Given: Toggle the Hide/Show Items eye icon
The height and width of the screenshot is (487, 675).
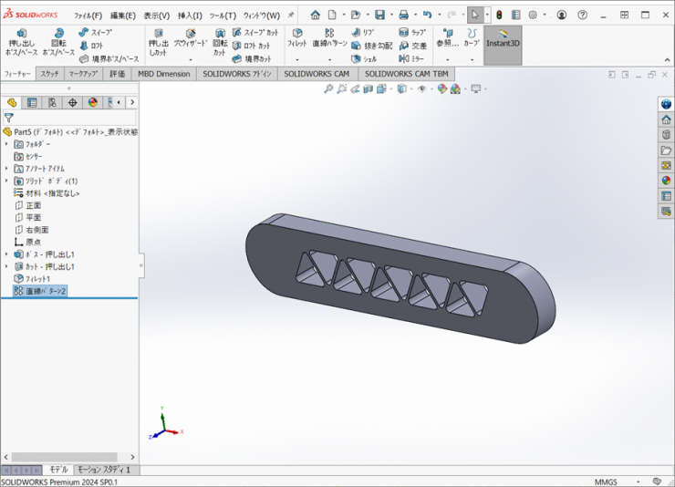Looking at the screenshot, I should 421,89.
